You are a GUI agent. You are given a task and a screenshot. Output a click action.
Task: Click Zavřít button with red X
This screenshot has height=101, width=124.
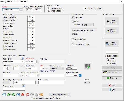112,85
